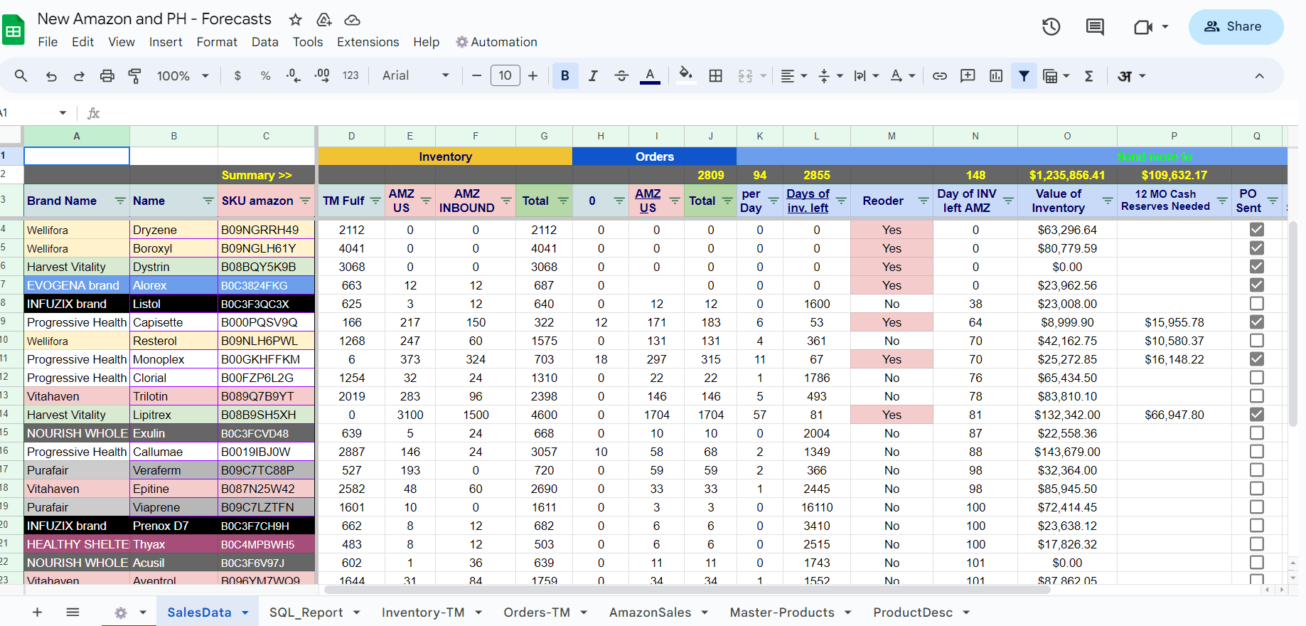
Task: Open the Automation menu
Action: tap(496, 42)
